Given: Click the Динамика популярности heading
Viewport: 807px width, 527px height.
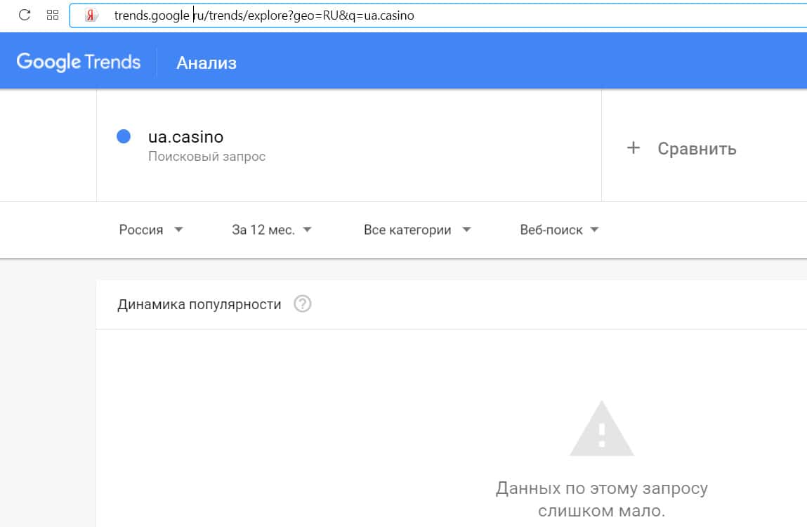Looking at the screenshot, I should (x=199, y=304).
